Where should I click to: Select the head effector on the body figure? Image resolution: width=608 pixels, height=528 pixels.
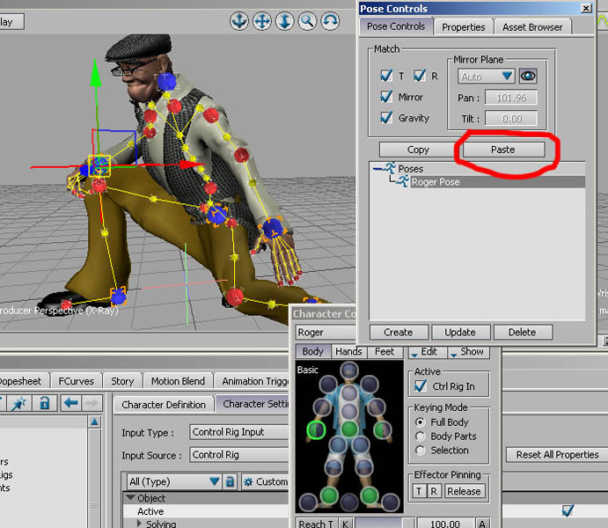pos(349,370)
